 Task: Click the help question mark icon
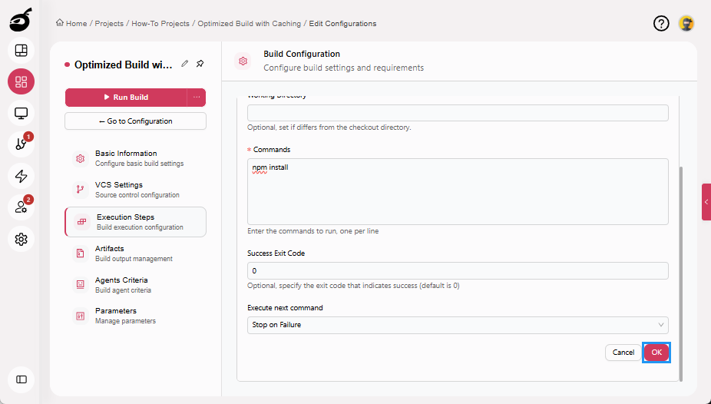661,23
